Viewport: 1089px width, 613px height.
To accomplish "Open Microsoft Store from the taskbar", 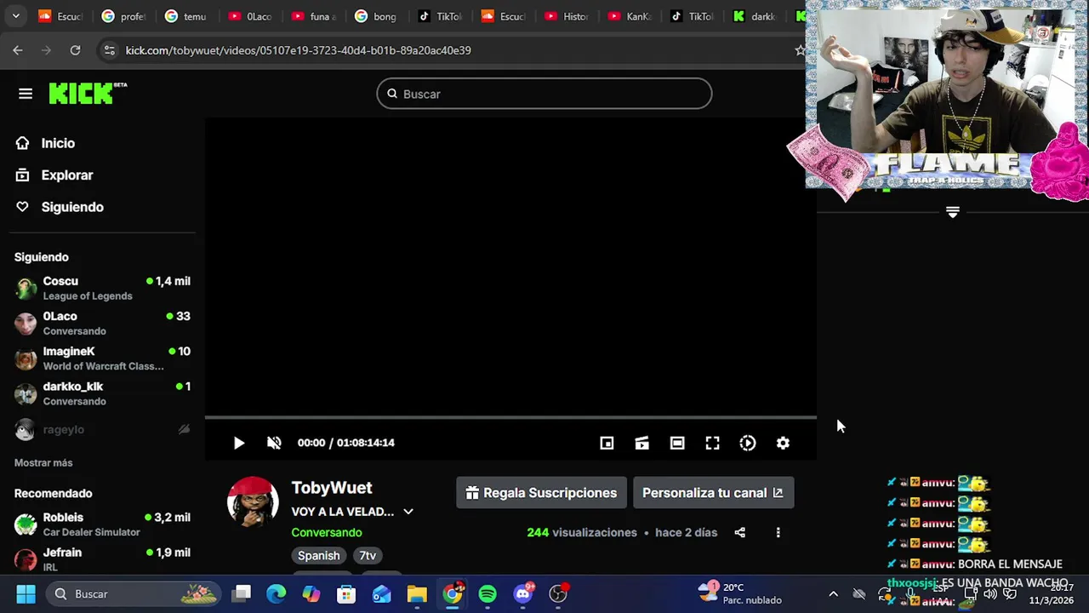I will pyautogui.click(x=346, y=593).
